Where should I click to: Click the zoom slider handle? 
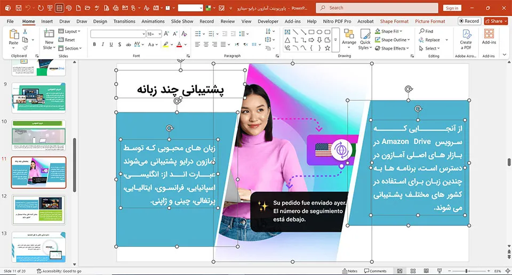pyautogui.click(x=467, y=271)
